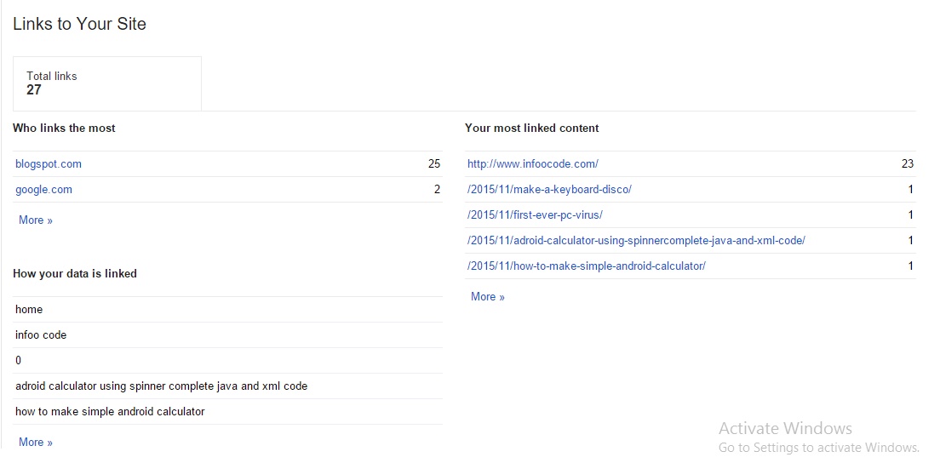Click More under How your data is linked
The image size is (940, 463).
click(x=36, y=443)
